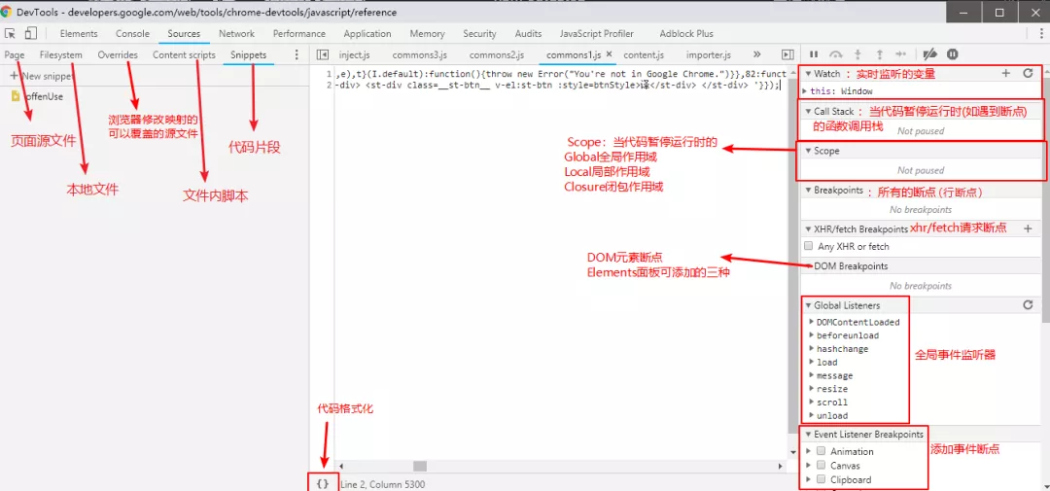Image resolution: width=1050 pixels, height=491 pixels.
Task: Expand the Canvas breakpoint category
Action: tap(808, 465)
